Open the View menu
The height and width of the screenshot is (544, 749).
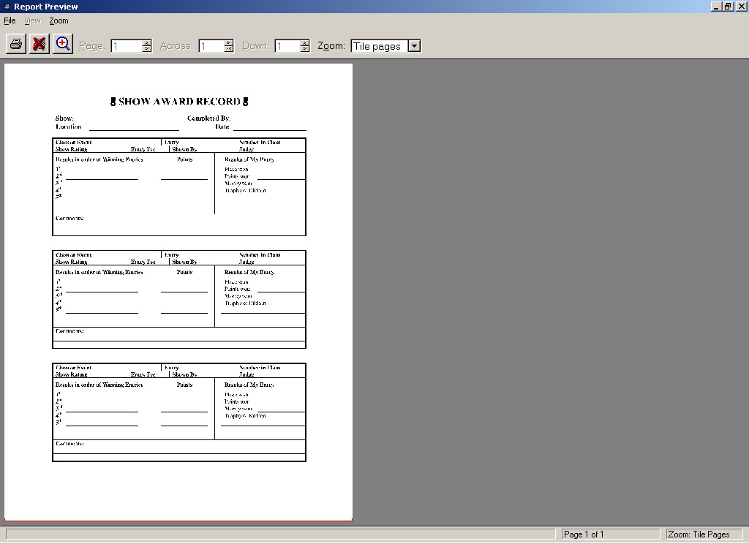tap(32, 20)
